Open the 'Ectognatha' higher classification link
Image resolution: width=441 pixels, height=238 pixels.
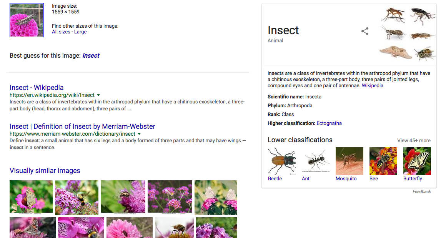[x=329, y=123]
